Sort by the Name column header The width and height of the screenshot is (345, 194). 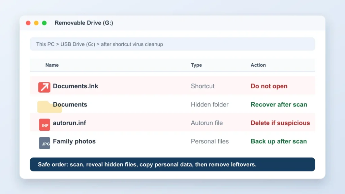52,65
